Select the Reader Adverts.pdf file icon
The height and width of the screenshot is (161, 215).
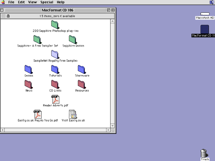point(55,99)
